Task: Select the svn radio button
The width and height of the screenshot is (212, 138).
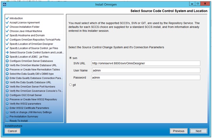Action: pos(70,58)
